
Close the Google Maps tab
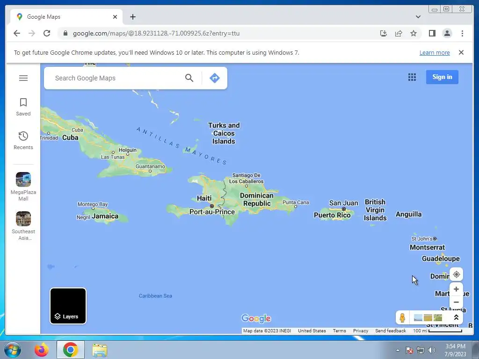click(115, 17)
